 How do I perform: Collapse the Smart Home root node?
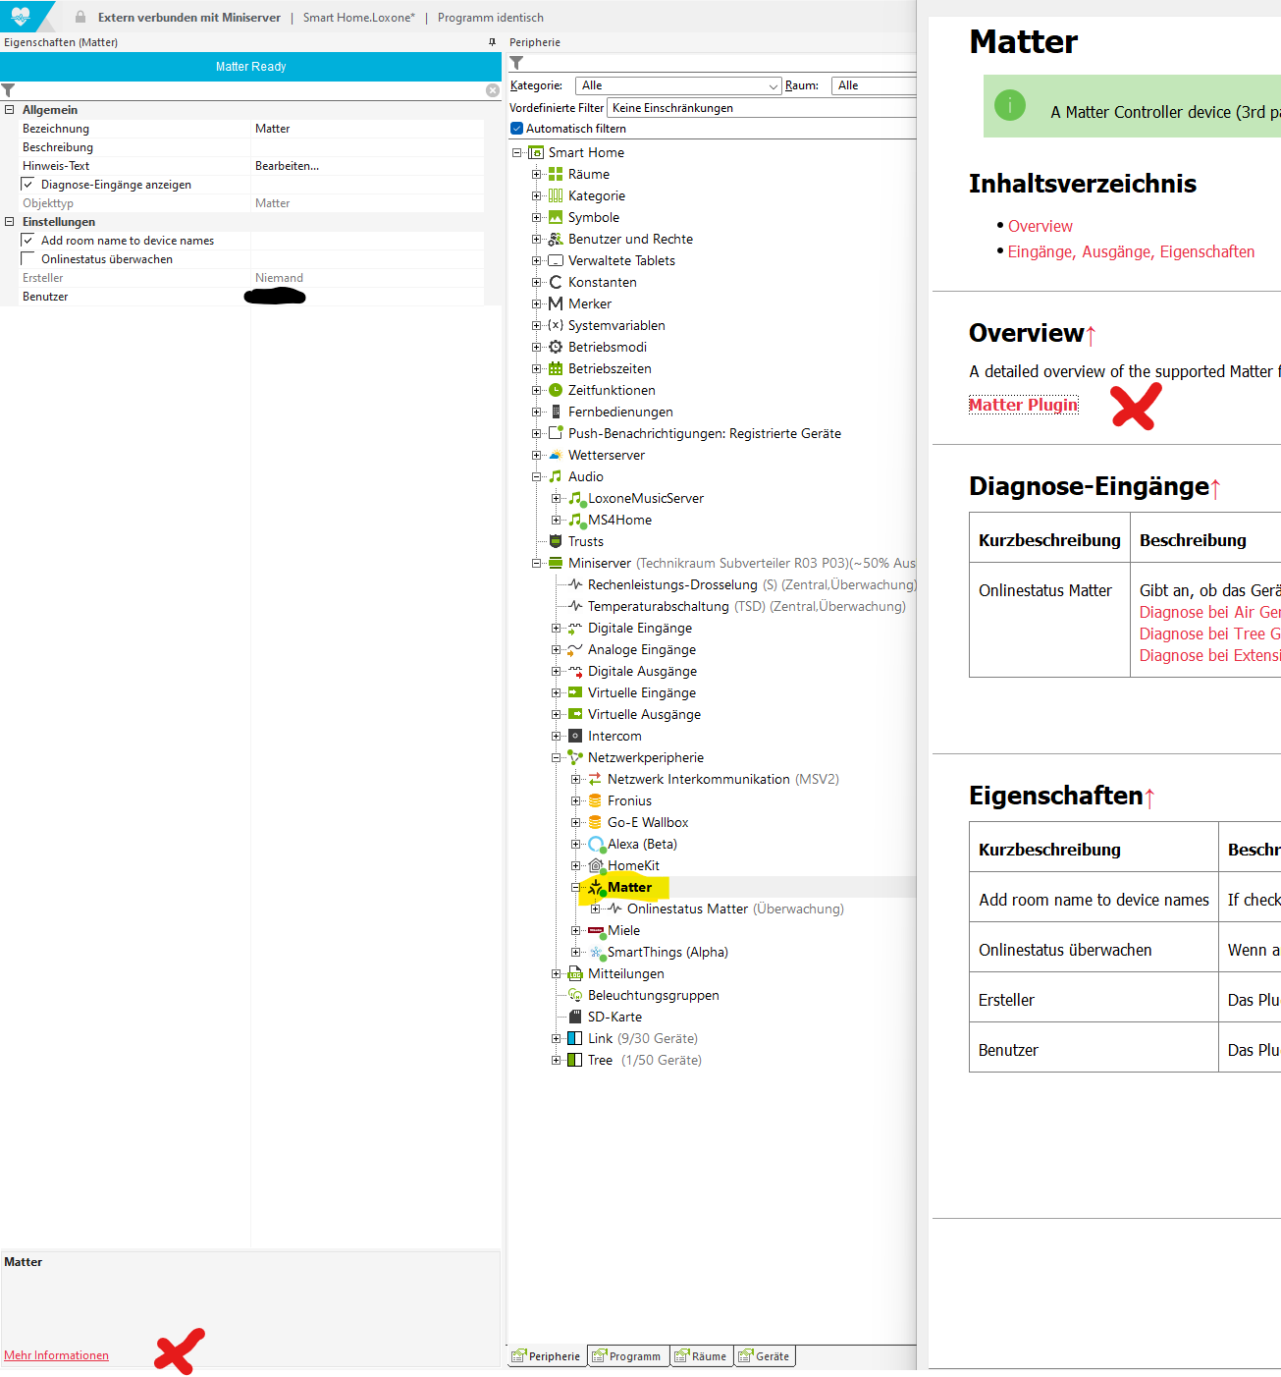pos(516,152)
